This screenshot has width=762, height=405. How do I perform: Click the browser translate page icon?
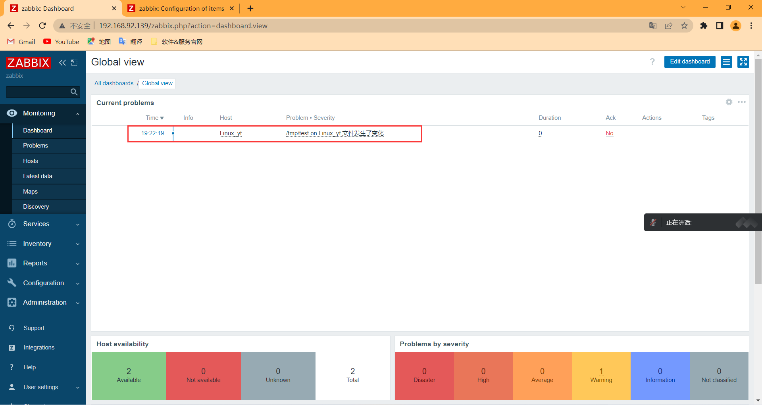653,26
